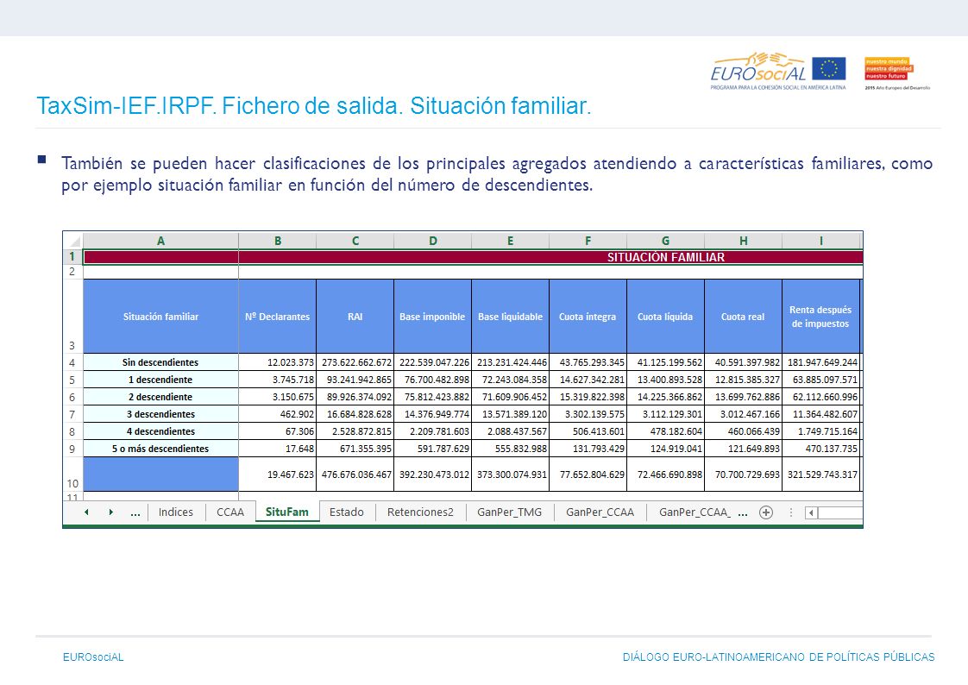Select the '2 descendiente' row label
This screenshot has height=685, width=968.
(160, 397)
